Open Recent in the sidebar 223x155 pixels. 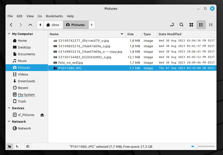click(27, 88)
